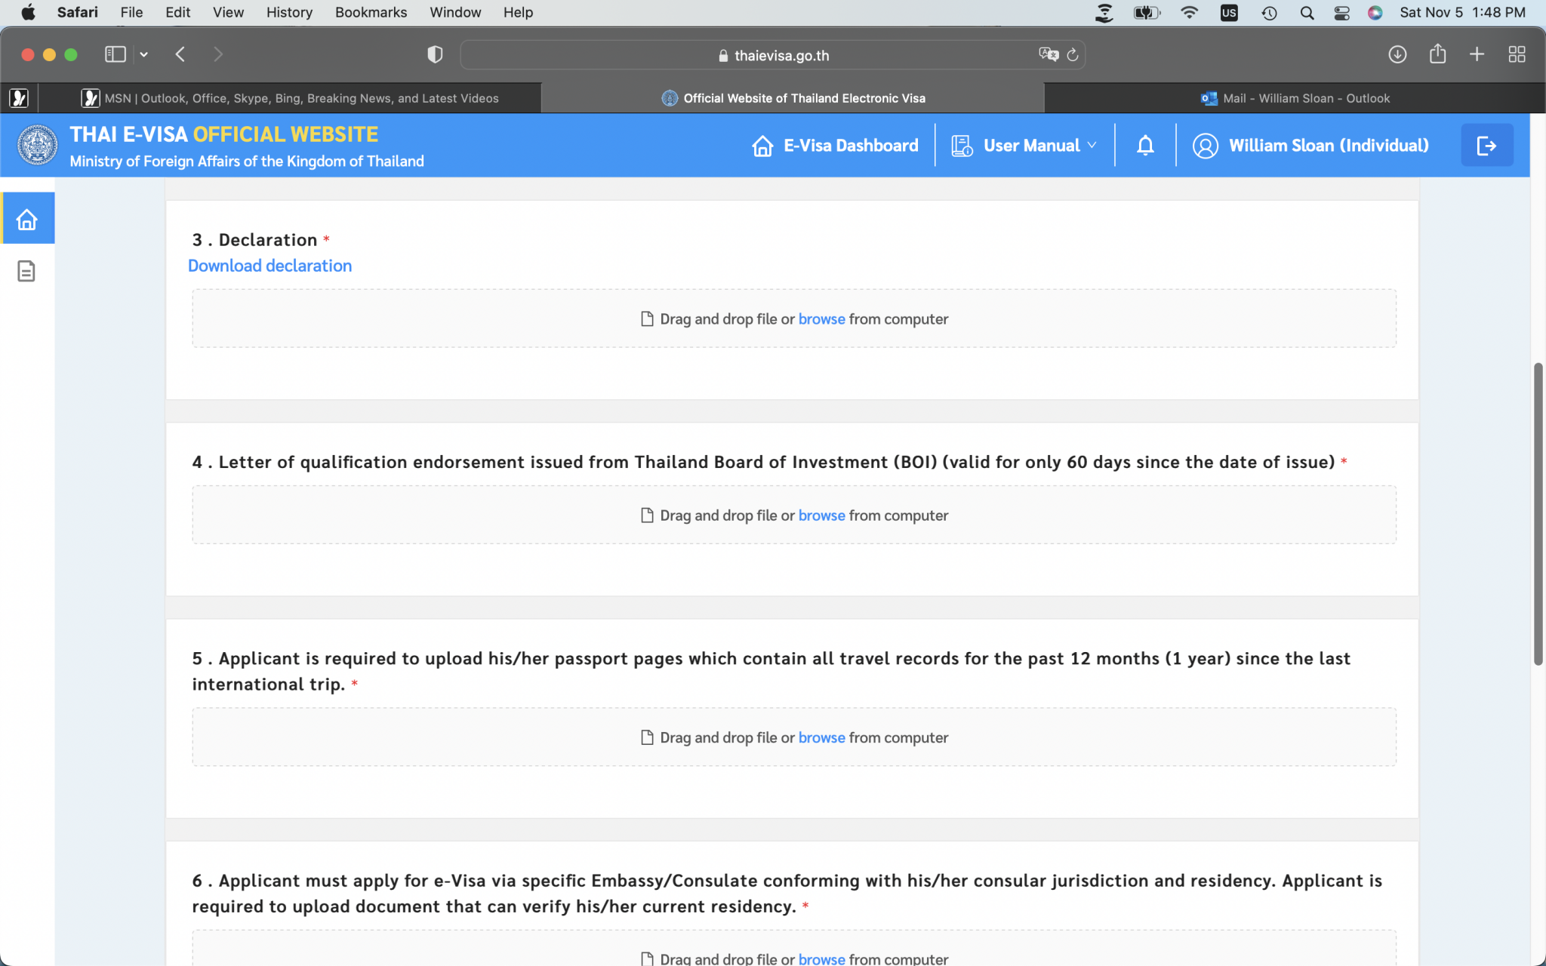The height and width of the screenshot is (966, 1546).
Task: Click browse under BOI endorsement letter
Action: 821,515
